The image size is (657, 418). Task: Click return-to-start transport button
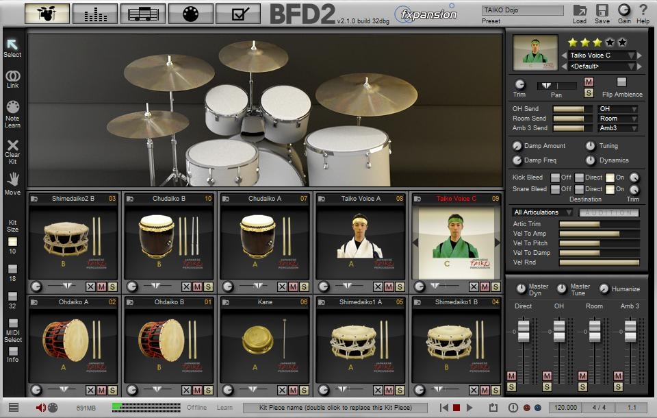(x=444, y=408)
